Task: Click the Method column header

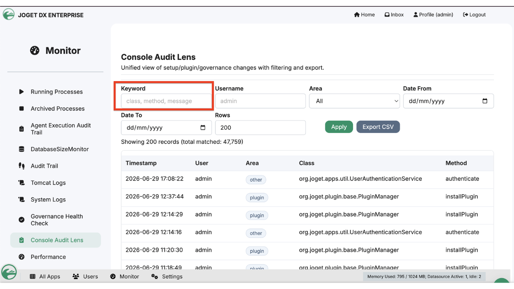Action: coord(456,163)
